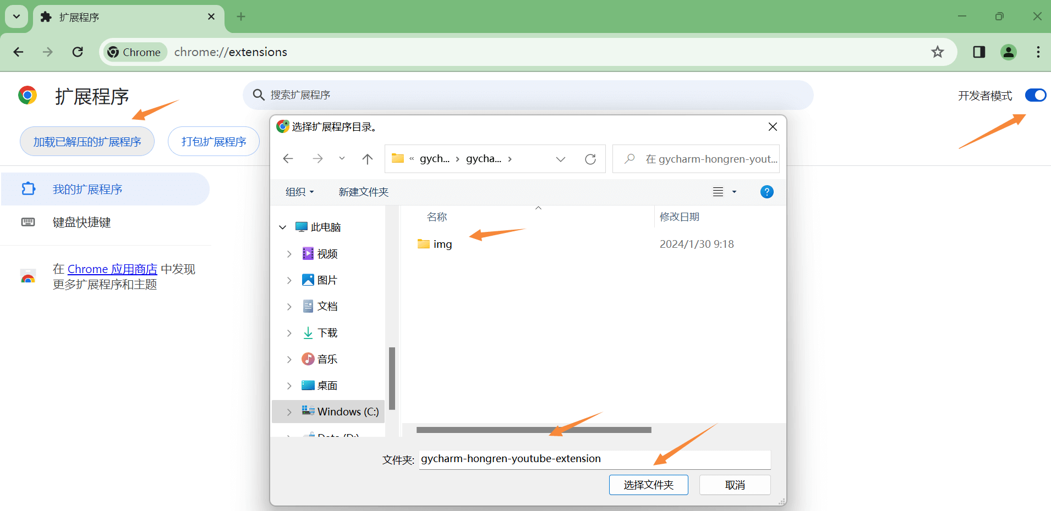Close the 选择扩展程序目录 dialog
This screenshot has height=511, width=1051.
[x=773, y=127]
